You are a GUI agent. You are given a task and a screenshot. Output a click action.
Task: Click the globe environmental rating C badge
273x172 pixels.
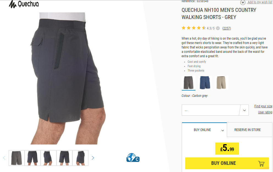pos(133,157)
